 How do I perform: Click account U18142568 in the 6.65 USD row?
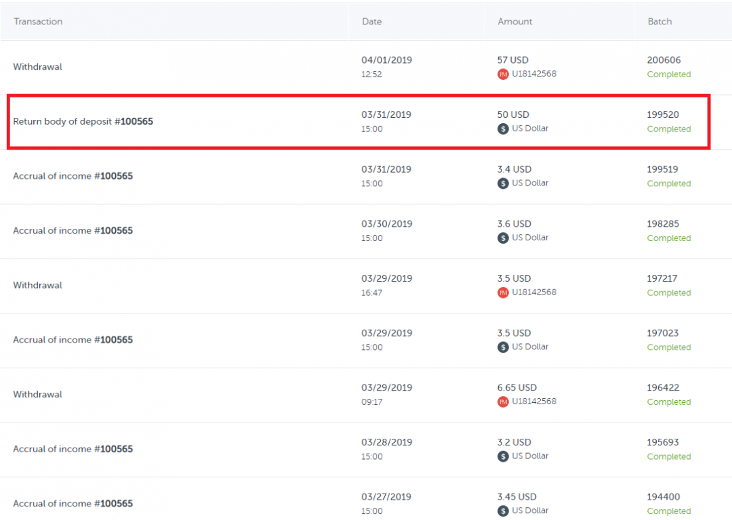pyautogui.click(x=534, y=402)
